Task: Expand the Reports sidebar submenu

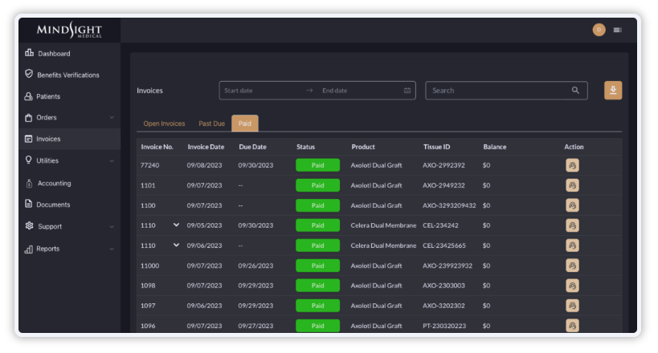Action: pos(112,250)
